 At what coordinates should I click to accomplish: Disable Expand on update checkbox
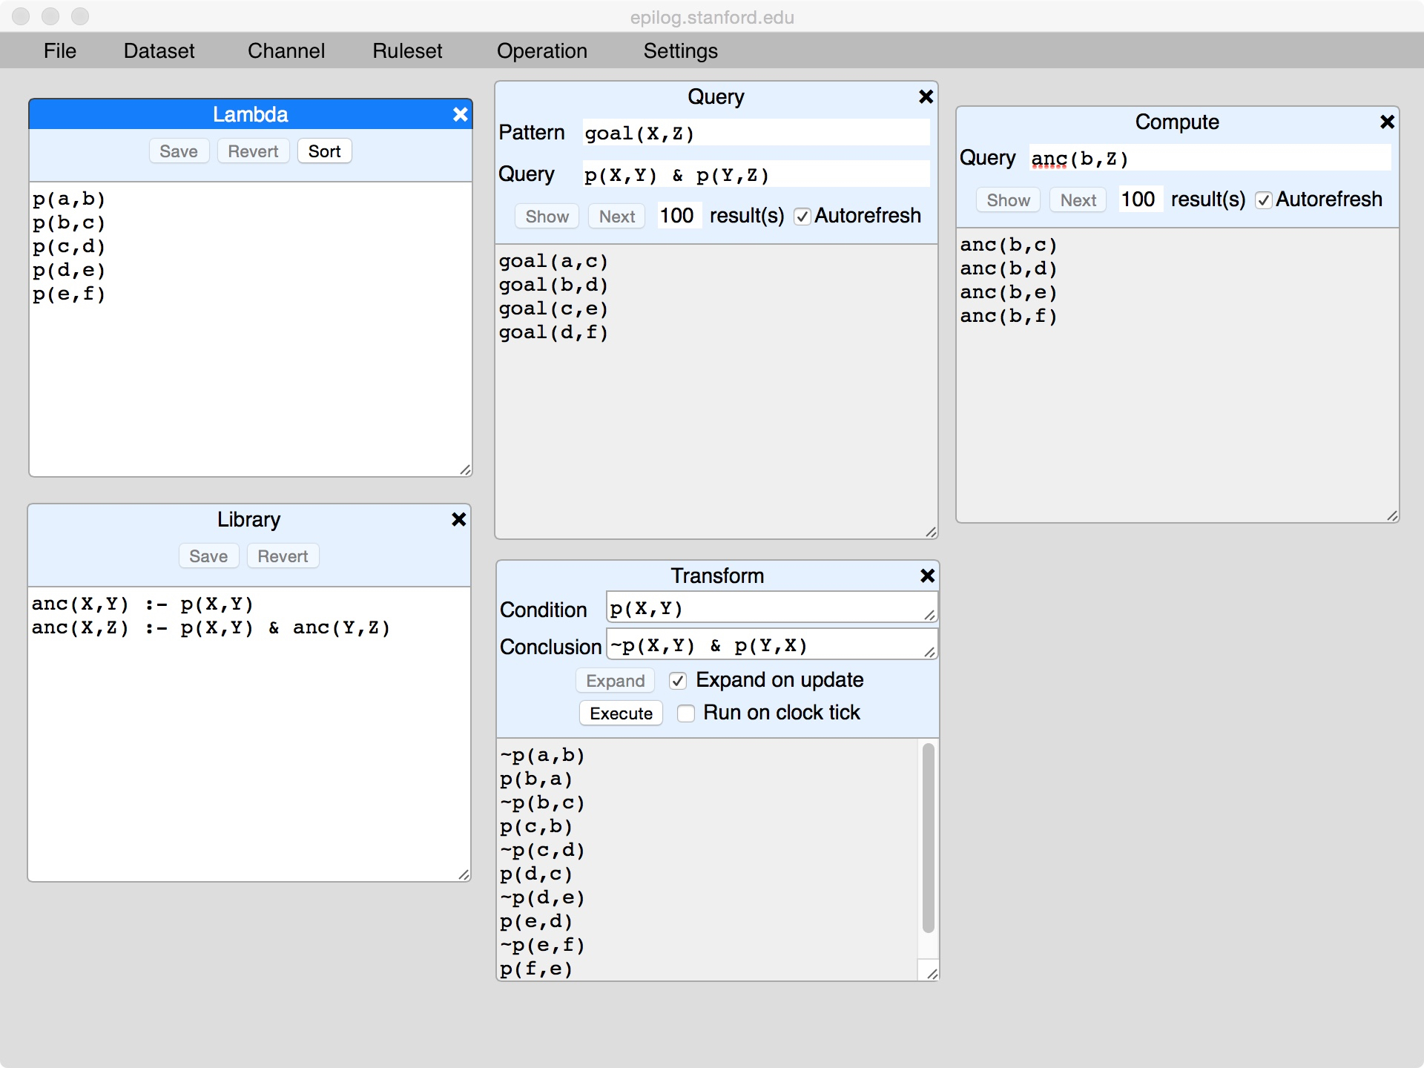click(x=678, y=681)
